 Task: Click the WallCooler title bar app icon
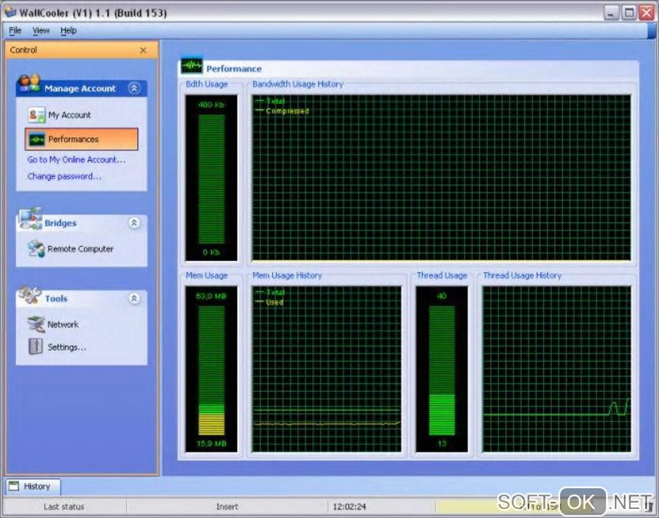click(x=10, y=12)
